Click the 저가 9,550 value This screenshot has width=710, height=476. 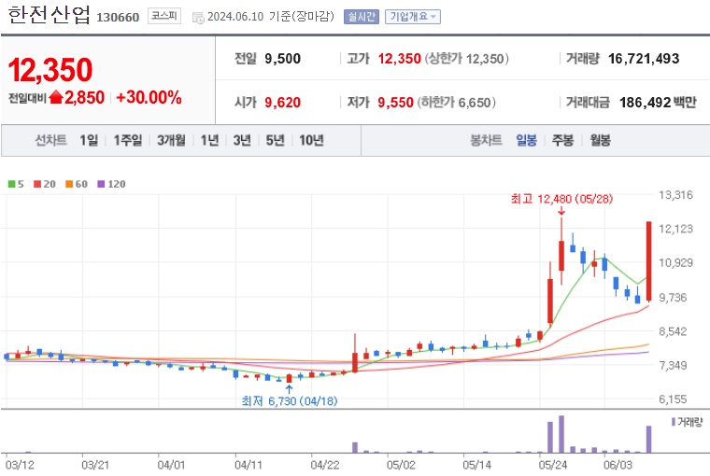point(395,103)
